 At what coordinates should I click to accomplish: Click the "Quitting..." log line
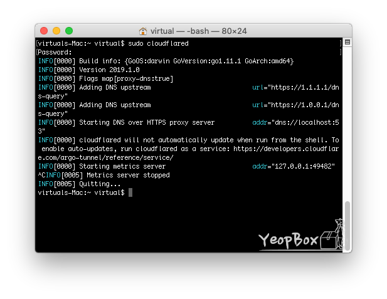point(79,184)
